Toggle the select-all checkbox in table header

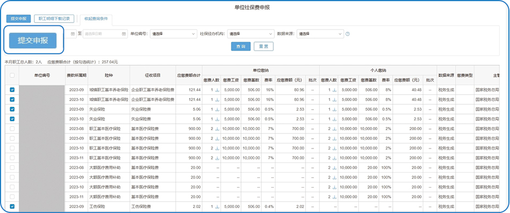pos(12,75)
